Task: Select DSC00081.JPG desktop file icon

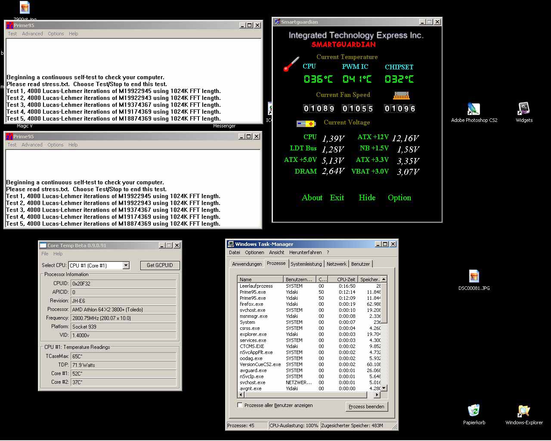Action: (x=474, y=277)
